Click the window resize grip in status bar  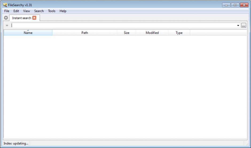click(x=247, y=144)
